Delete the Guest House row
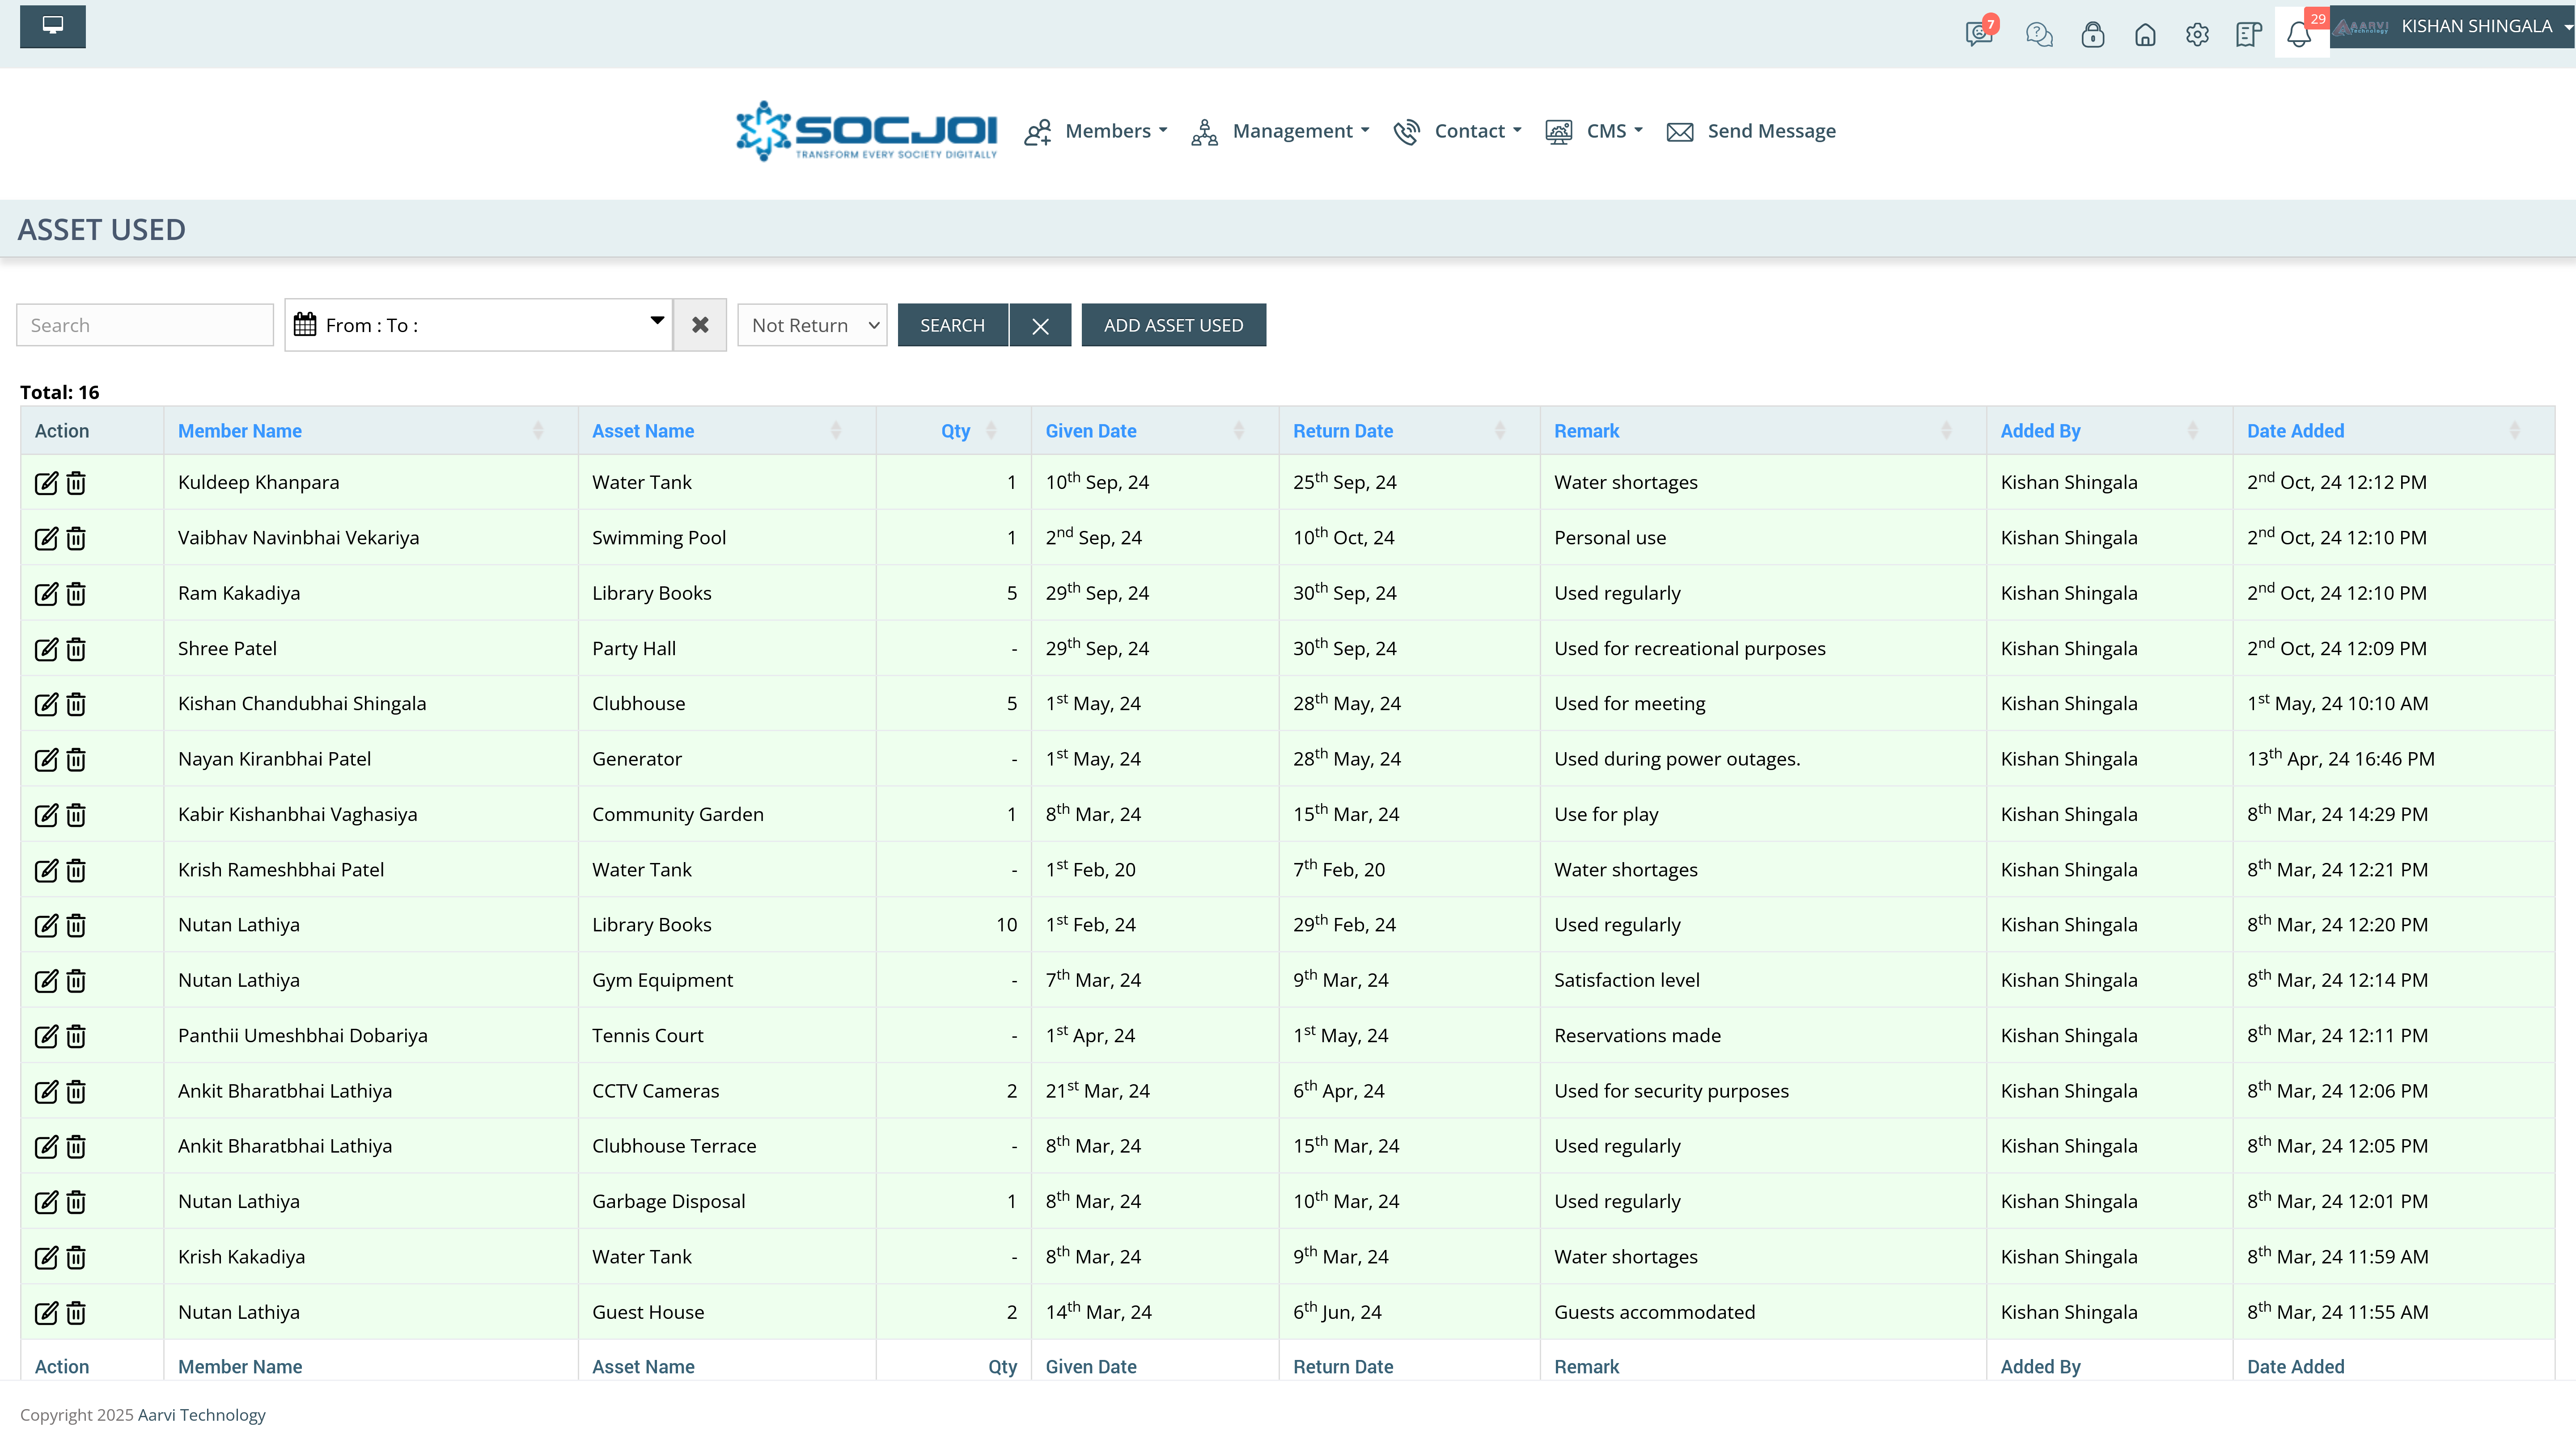The width and height of the screenshot is (2576, 1448). tap(76, 1313)
